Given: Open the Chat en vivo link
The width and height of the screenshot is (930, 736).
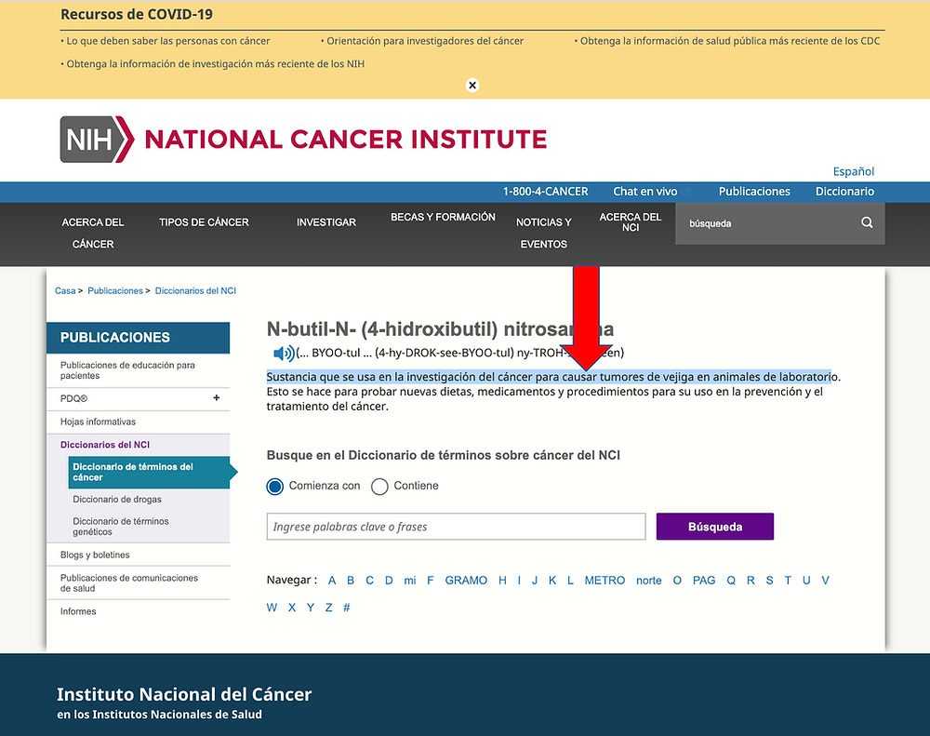Looking at the screenshot, I should (x=645, y=192).
